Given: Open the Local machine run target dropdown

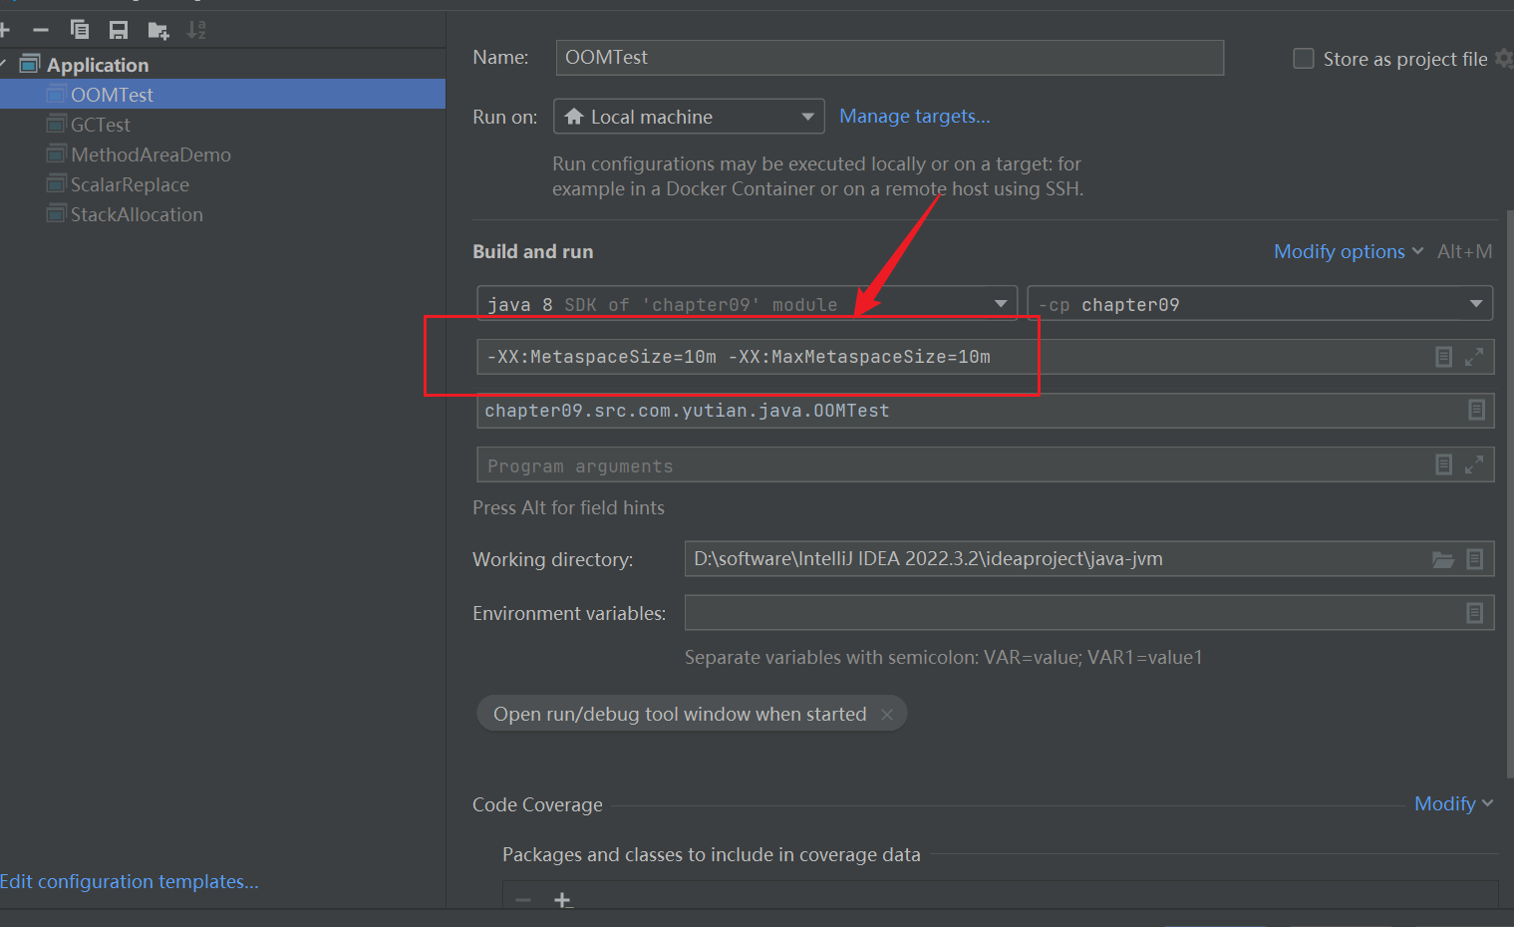Looking at the screenshot, I should point(689,117).
